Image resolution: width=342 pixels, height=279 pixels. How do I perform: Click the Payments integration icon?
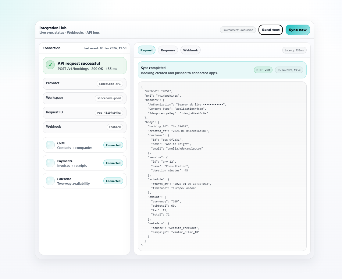pos(50,163)
